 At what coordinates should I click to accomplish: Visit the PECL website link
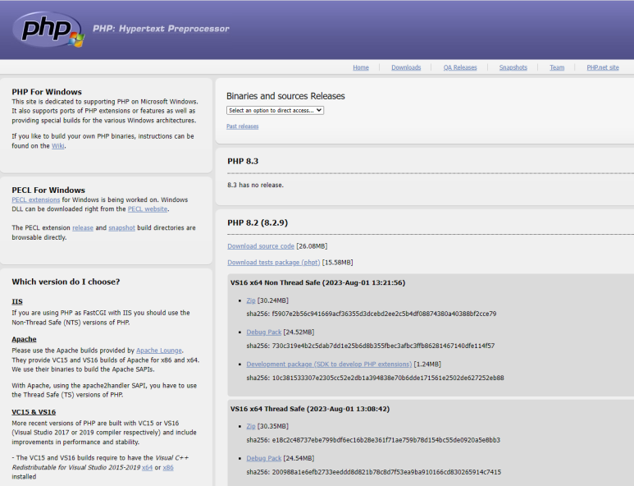coord(148,209)
